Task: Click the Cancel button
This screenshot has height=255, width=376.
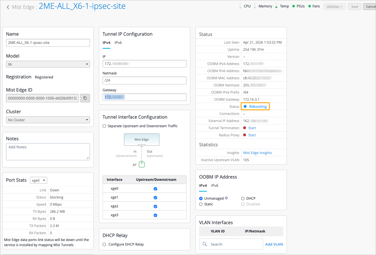Action: pos(370,7)
